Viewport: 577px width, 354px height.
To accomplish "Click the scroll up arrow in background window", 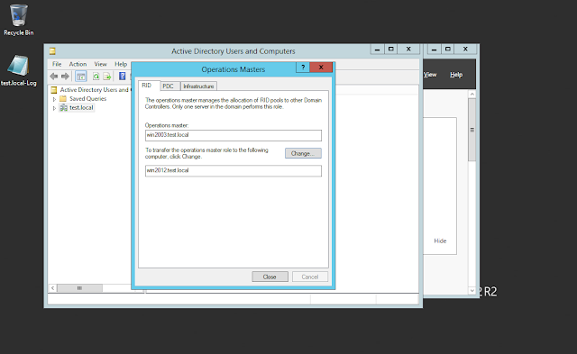I will click(472, 94).
